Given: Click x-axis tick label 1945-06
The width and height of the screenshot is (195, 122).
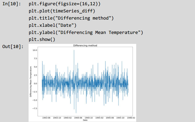Looking at the screenshot, I should 110,118.
